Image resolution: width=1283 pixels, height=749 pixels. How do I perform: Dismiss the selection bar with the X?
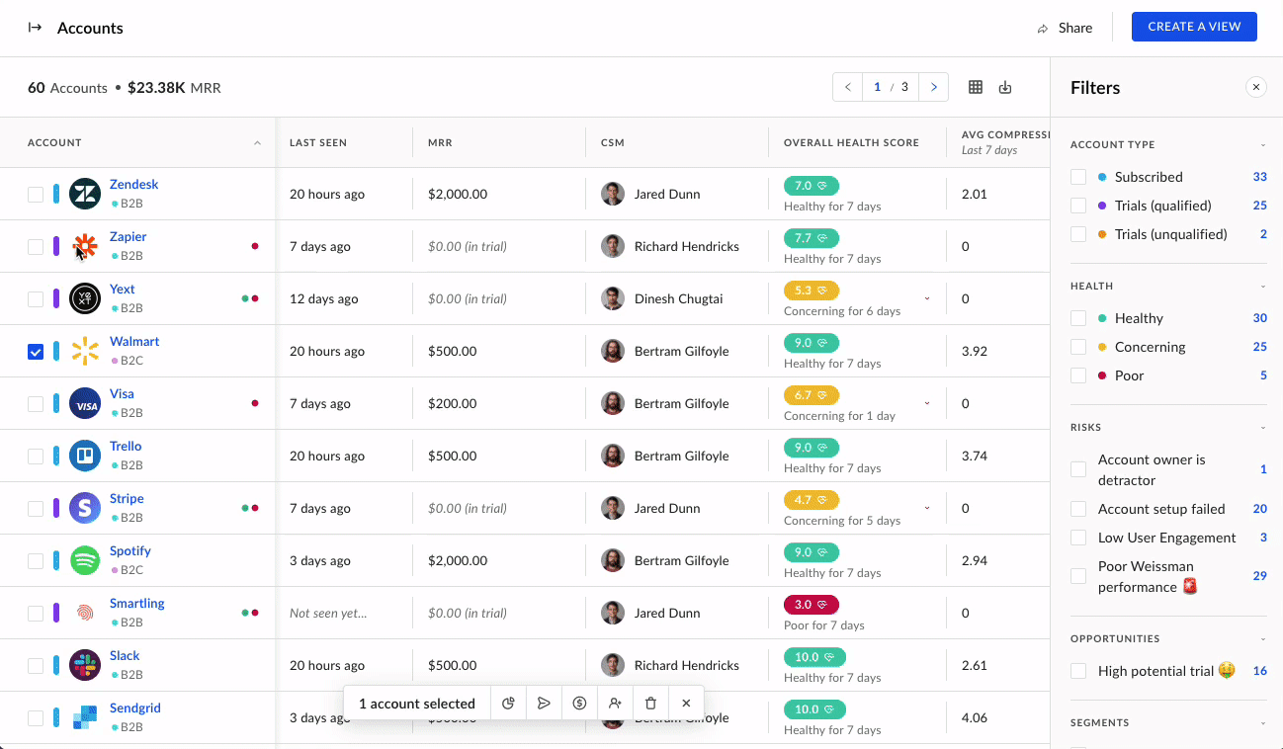pos(686,704)
